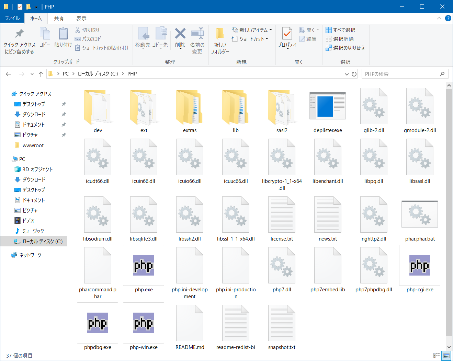Image resolution: width=453 pixels, height=361 pixels.
Task: Click Pin to Quick Access icon
Action: point(19,34)
